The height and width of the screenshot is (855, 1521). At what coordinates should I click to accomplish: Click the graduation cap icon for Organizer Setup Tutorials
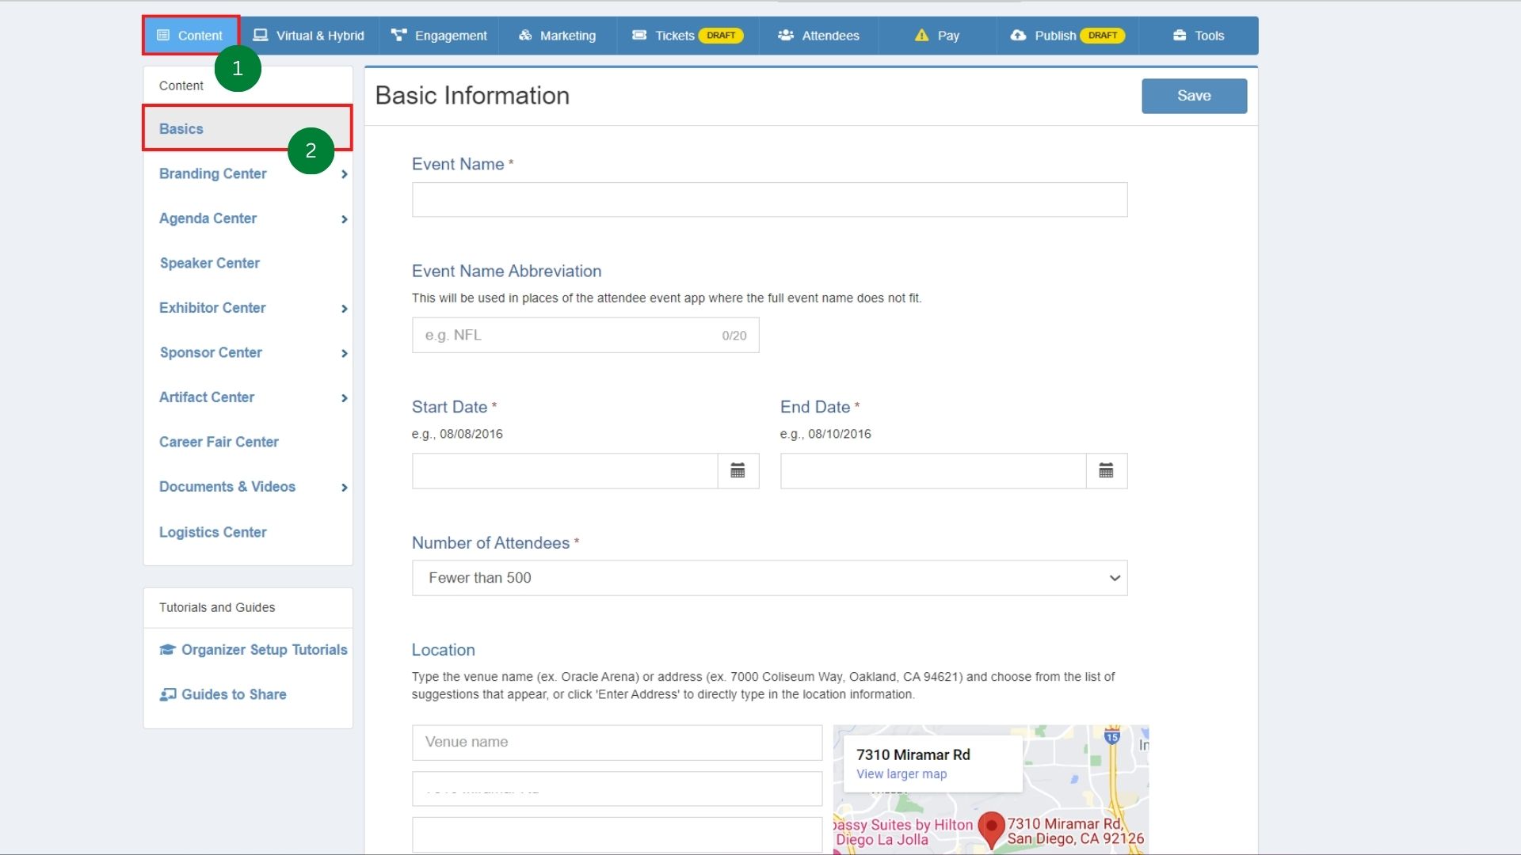pyautogui.click(x=167, y=650)
